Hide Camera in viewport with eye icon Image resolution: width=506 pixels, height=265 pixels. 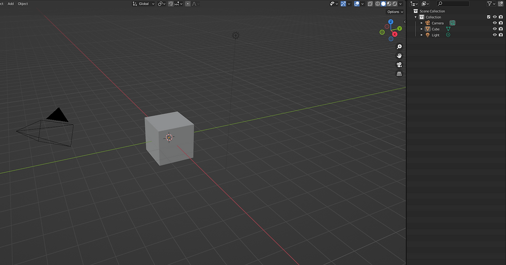495,23
